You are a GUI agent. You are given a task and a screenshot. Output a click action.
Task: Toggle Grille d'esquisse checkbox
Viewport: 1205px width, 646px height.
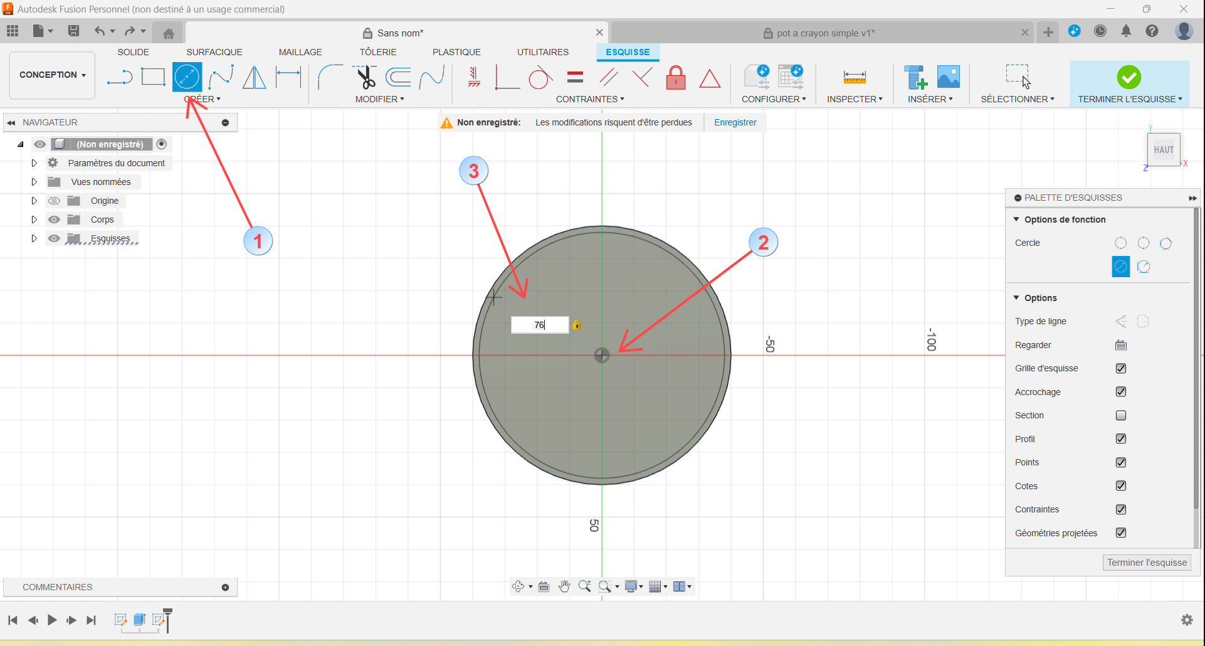[x=1121, y=368]
